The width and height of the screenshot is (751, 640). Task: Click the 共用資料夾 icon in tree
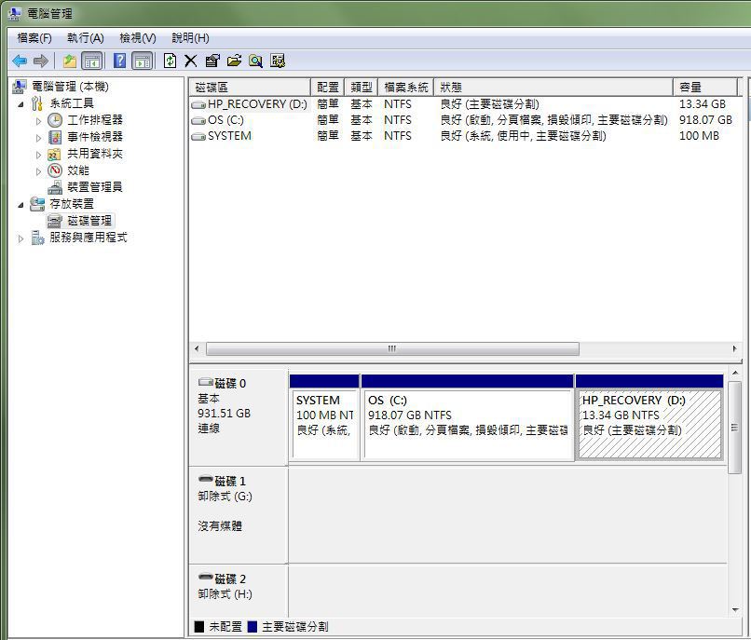(x=54, y=155)
